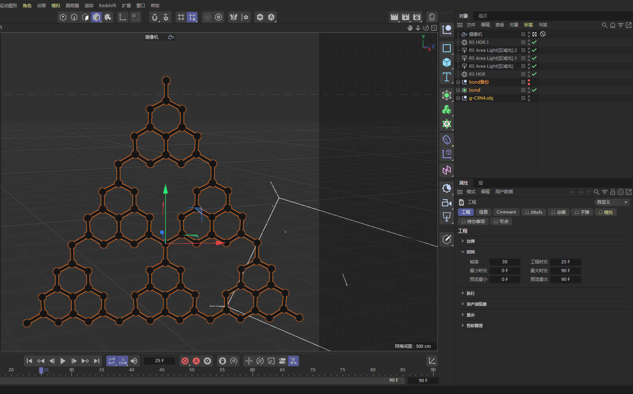Image resolution: width=633 pixels, height=394 pixels.
Task: Select the 信息 project tab button
Action: pyautogui.click(x=483, y=212)
